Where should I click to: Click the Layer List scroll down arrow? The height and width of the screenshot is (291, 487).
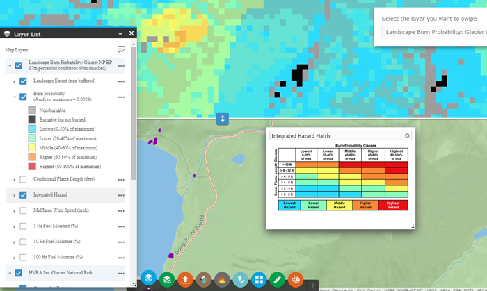pos(134,284)
